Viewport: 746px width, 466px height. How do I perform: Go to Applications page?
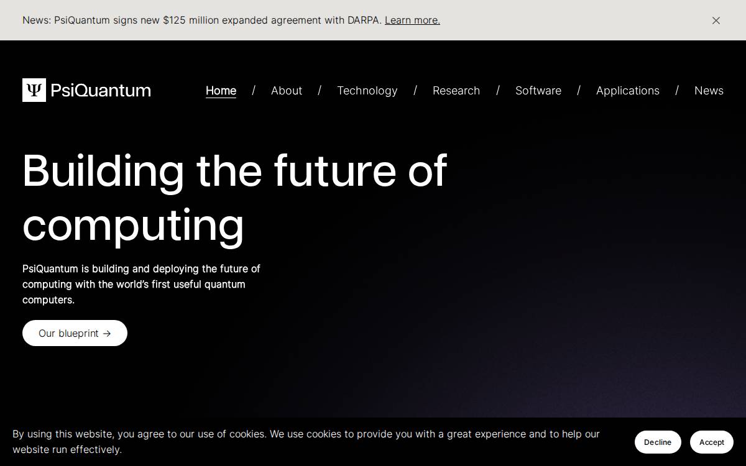tap(628, 91)
